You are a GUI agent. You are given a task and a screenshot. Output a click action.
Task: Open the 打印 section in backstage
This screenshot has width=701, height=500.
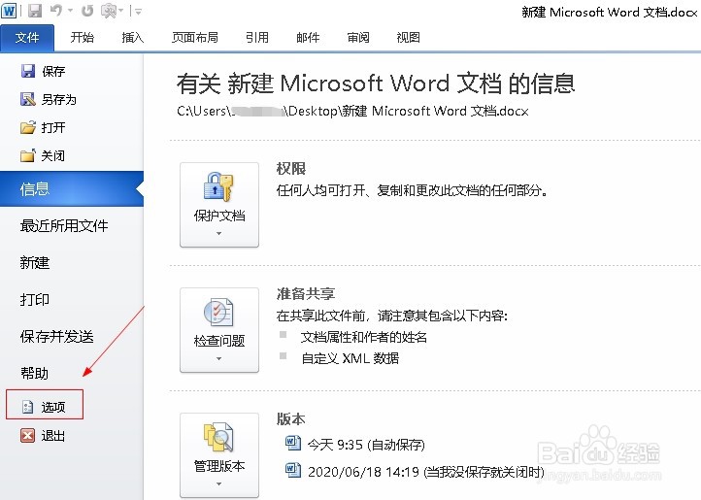(34, 299)
